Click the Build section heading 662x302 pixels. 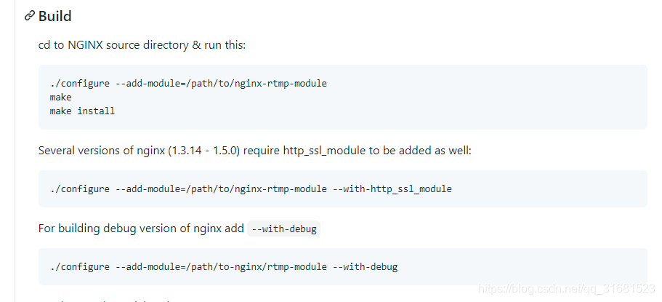coord(55,16)
